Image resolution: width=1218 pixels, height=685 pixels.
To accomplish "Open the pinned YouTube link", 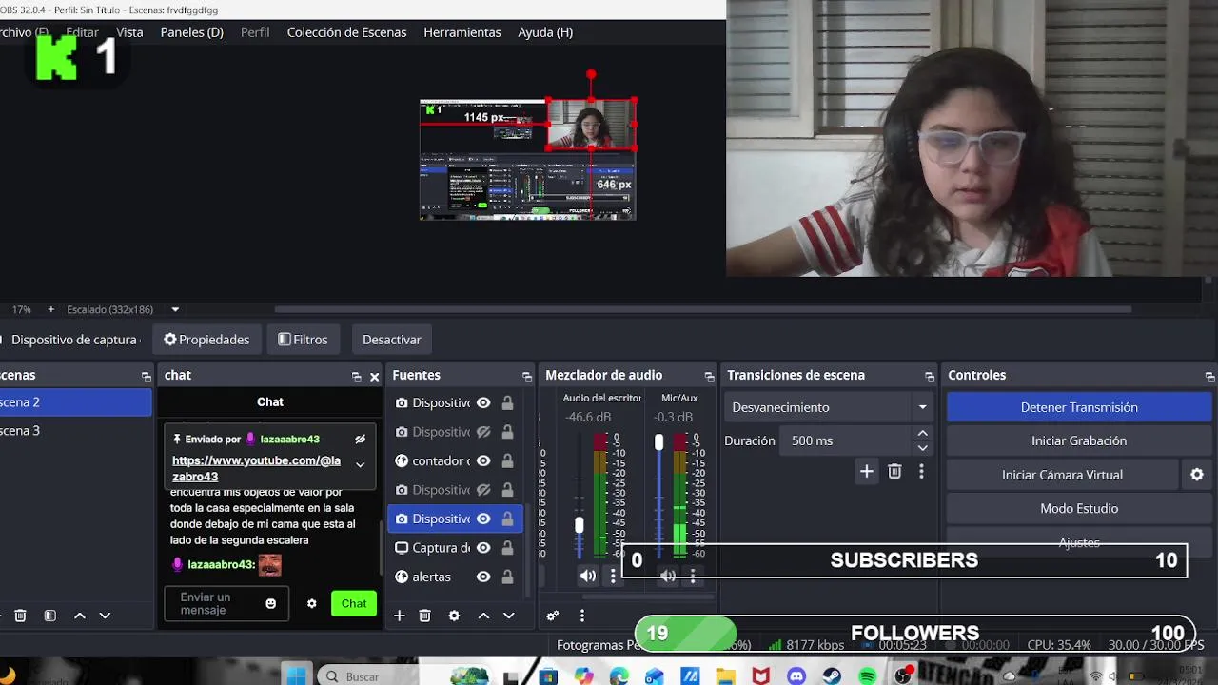I will 256,468.
